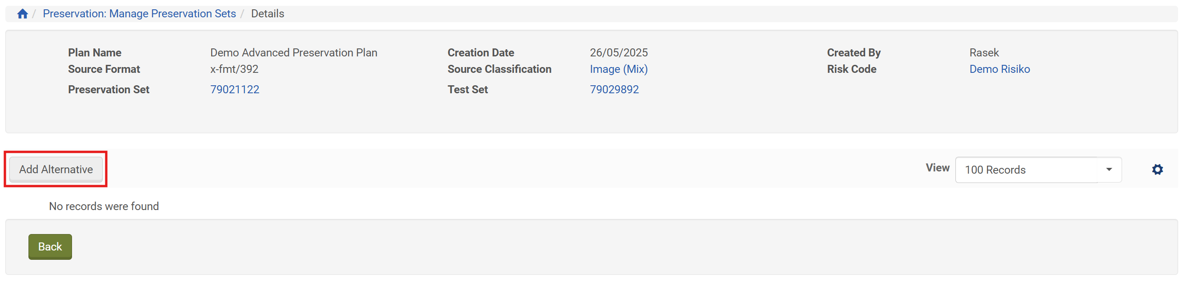Open Test Set 79029892
The height and width of the screenshot is (282, 1187).
(614, 90)
